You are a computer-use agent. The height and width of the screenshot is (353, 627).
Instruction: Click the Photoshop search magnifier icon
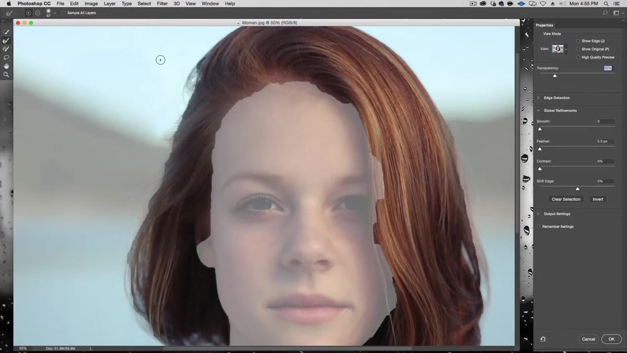(605, 13)
